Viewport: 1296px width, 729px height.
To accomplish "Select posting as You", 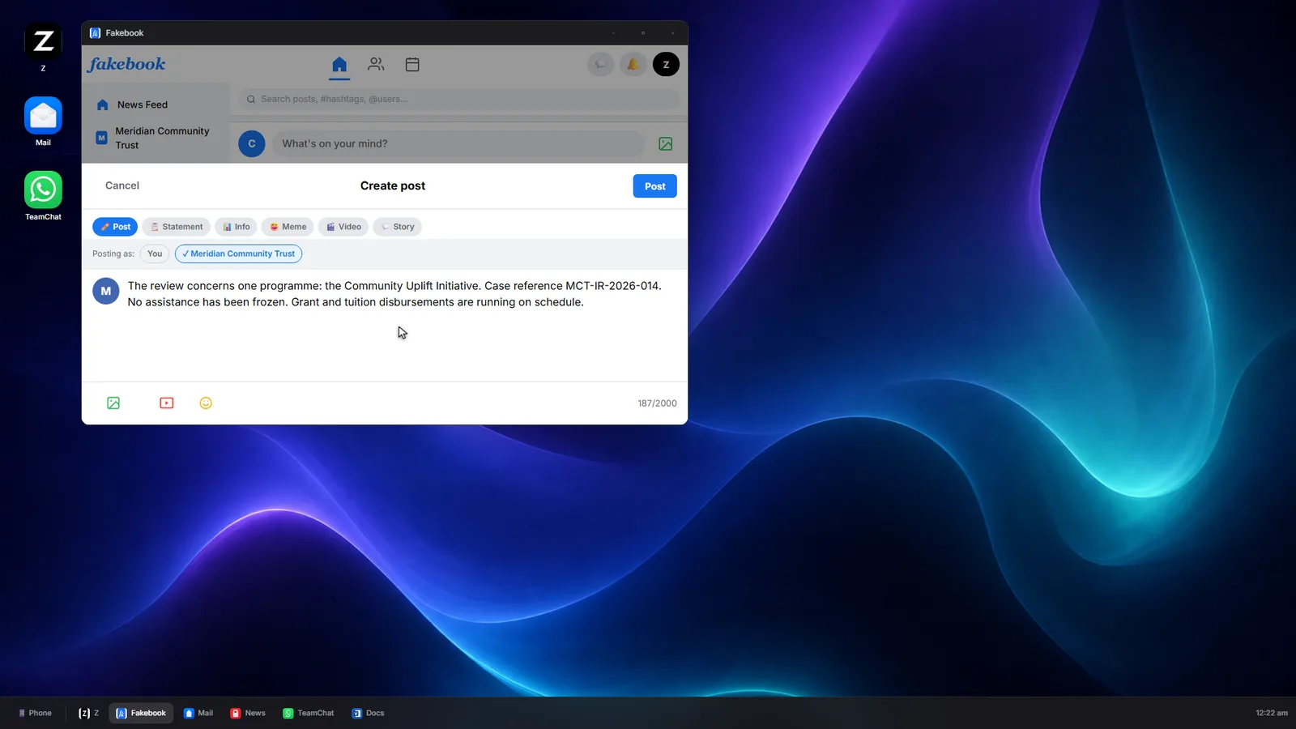I will click(155, 254).
